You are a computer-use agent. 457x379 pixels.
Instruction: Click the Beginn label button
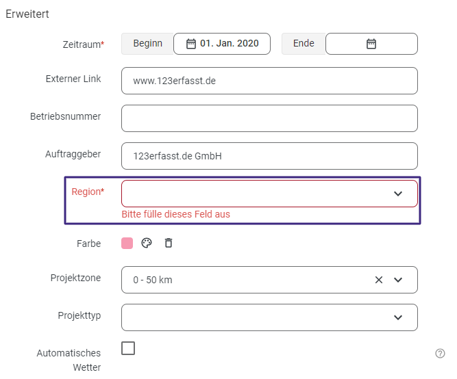(x=147, y=44)
